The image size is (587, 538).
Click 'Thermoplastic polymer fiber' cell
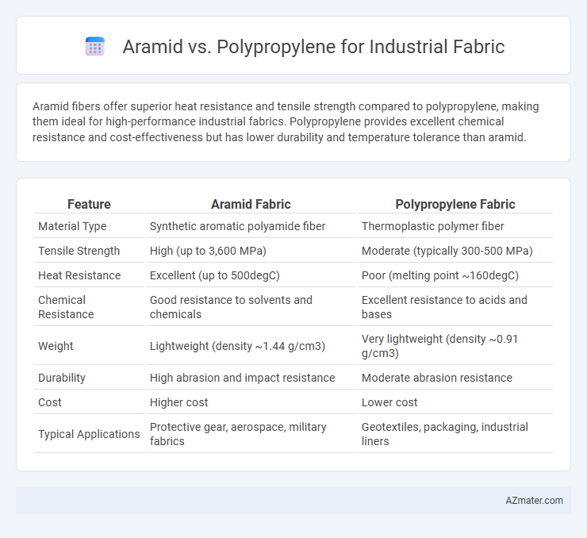tap(433, 226)
